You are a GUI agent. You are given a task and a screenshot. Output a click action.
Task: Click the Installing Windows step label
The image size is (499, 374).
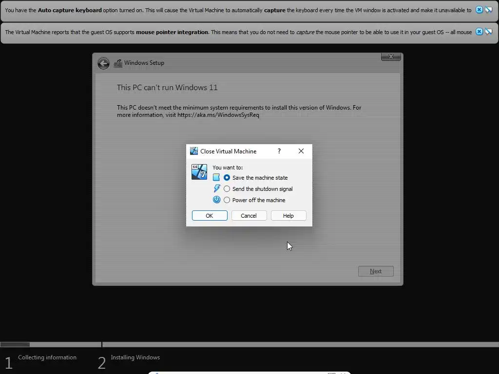click(x=135, y=357)
